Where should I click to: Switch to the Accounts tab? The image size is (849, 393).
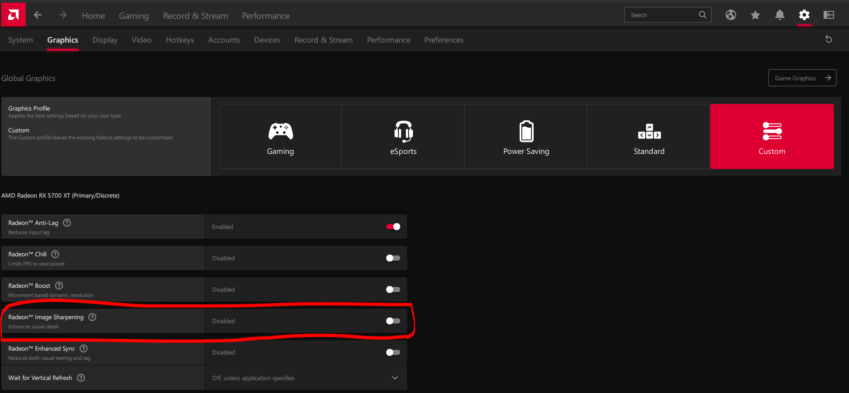click(x=224, y=40)
